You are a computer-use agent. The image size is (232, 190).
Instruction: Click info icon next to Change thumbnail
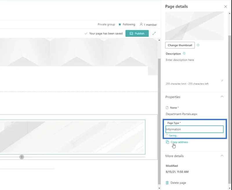(198, 45)
